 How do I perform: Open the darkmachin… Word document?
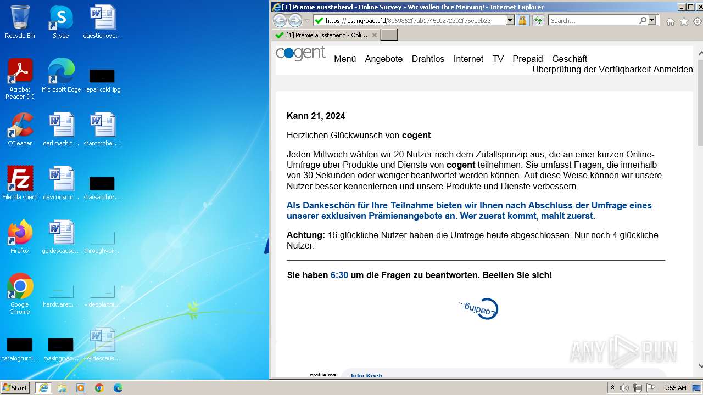(x=60, y=129)
